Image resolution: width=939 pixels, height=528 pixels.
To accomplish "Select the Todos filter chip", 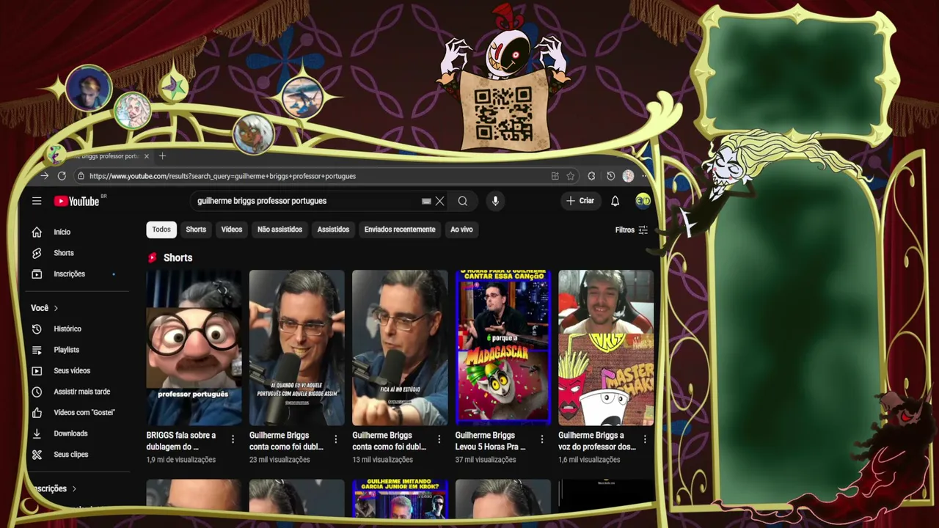I will (x=161, y=230).
